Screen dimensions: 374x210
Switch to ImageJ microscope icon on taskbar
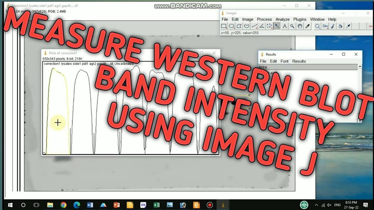click(x=223, y=205)
